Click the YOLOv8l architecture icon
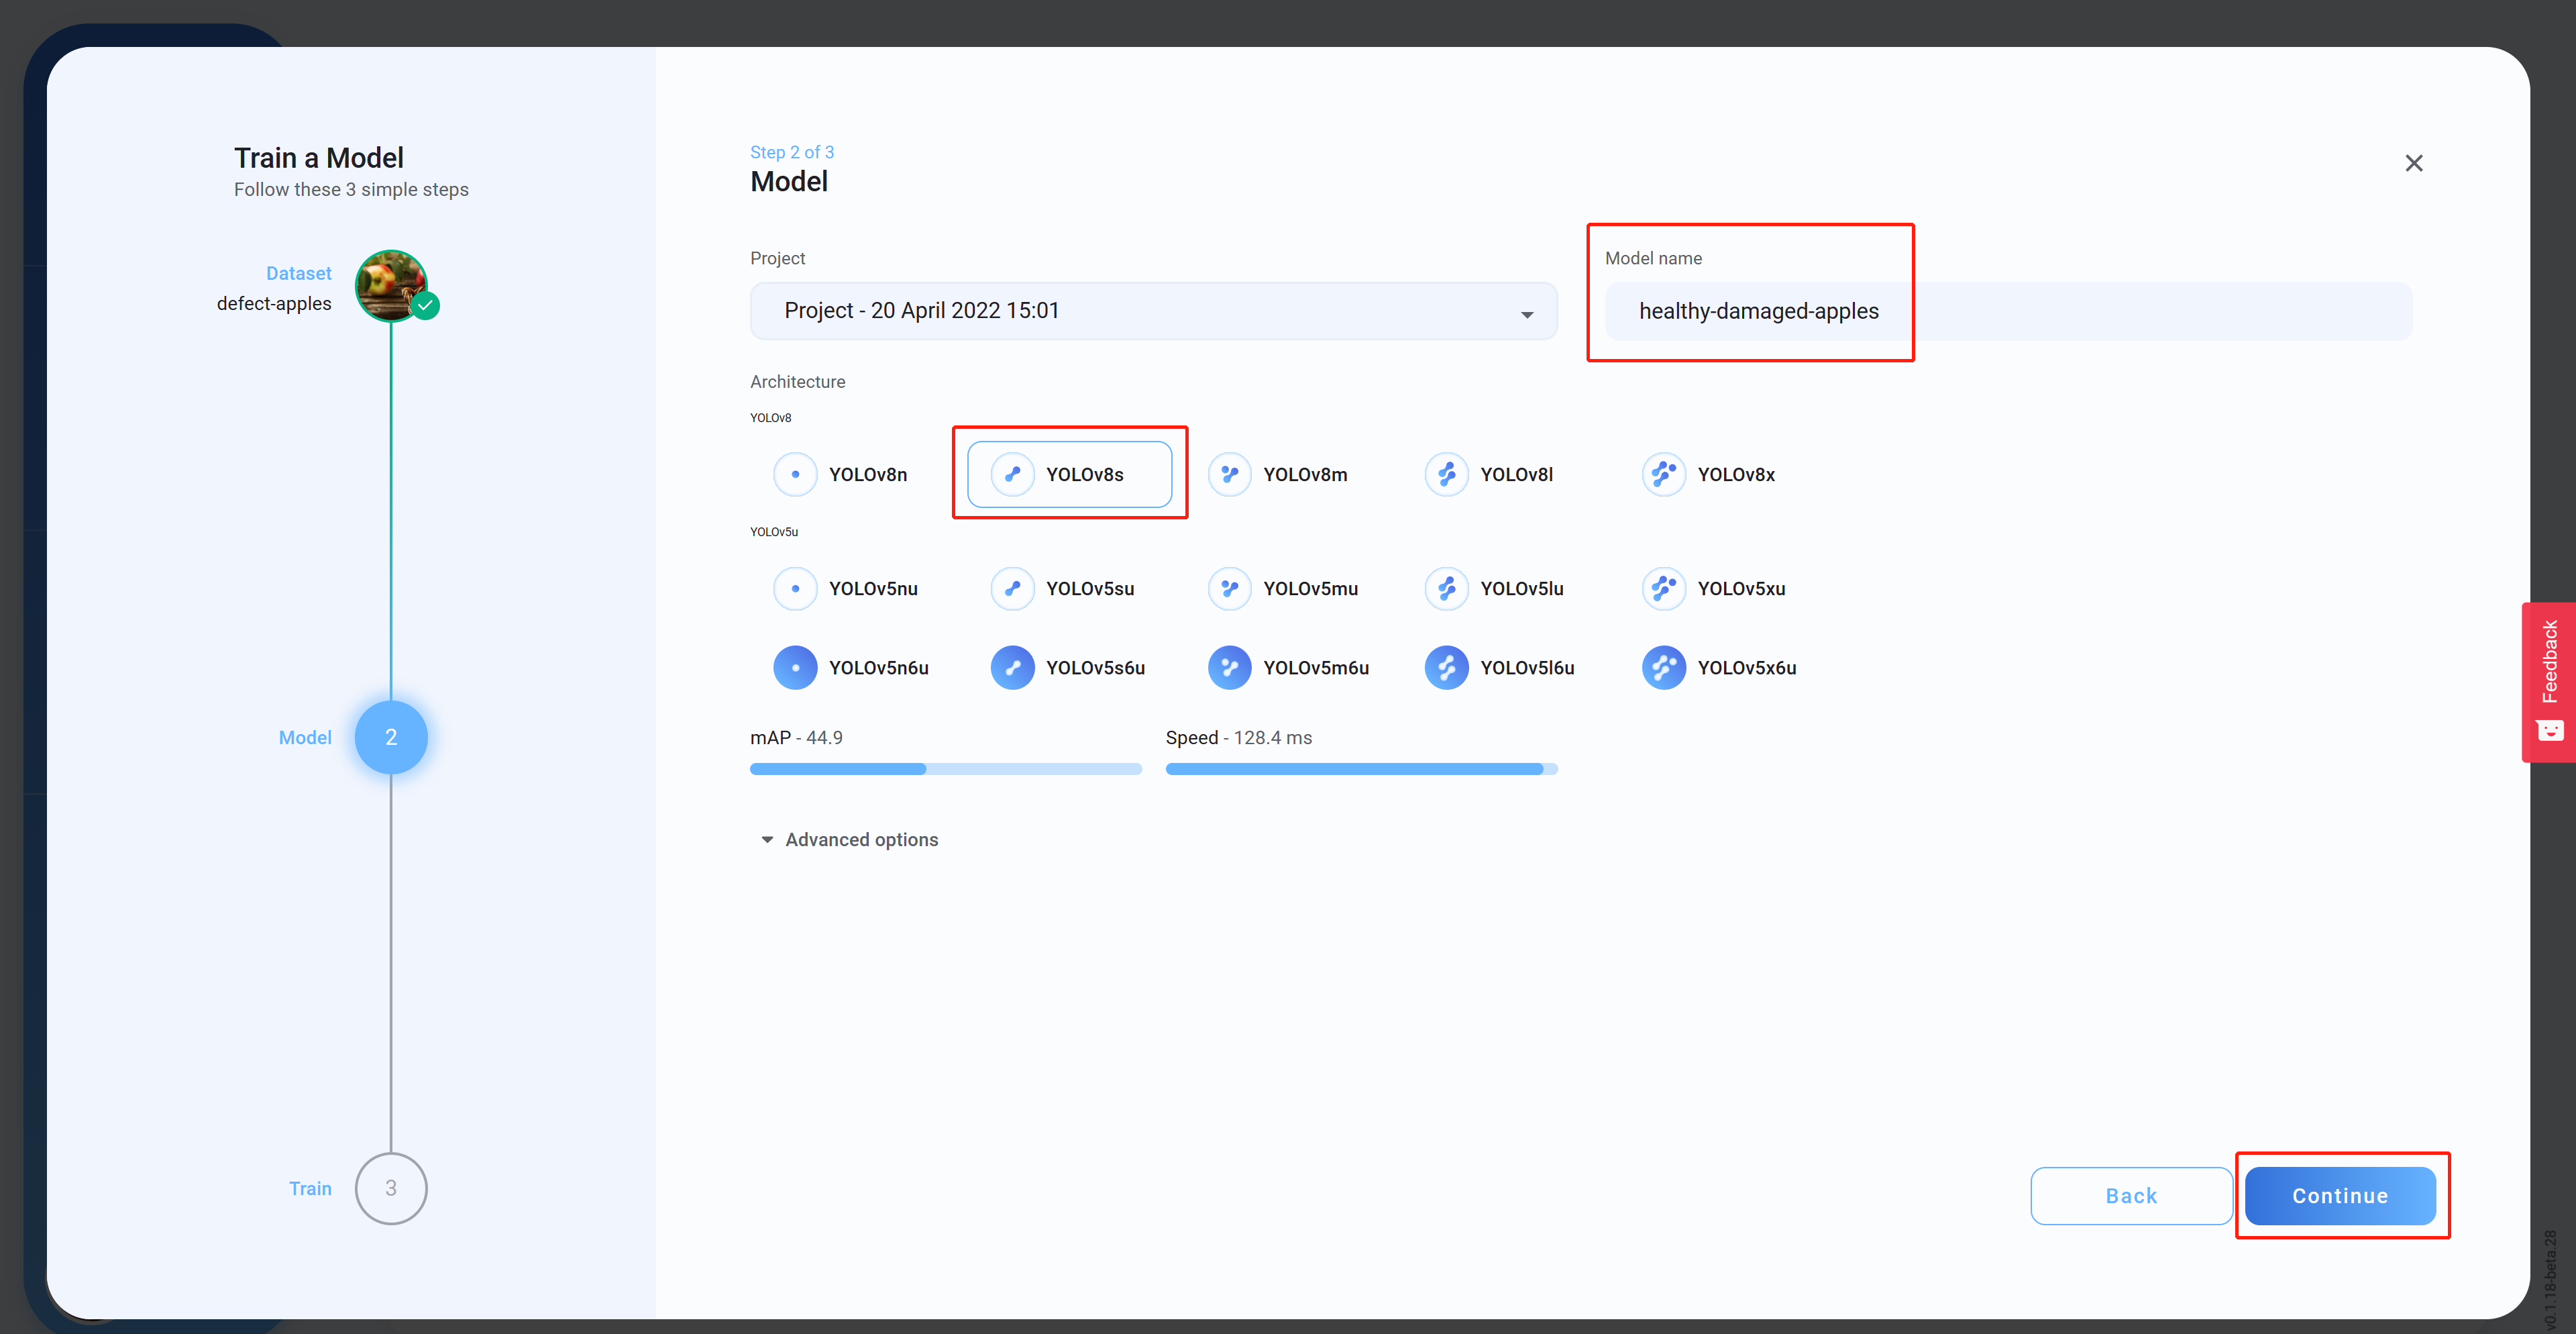Viewport: 2576px width, 1334px height. [x=1446, y=474]
